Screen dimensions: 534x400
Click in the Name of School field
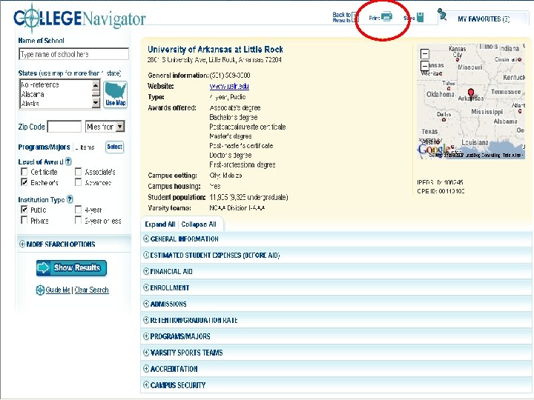tap(74, 54)
